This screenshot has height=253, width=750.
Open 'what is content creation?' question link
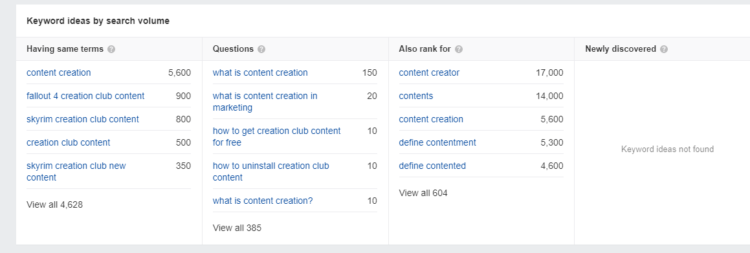tap(263, 201)
